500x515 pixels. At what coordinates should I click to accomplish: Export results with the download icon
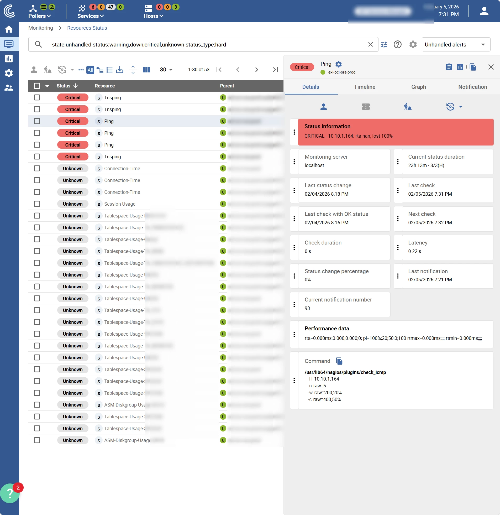tap(120, 70)
